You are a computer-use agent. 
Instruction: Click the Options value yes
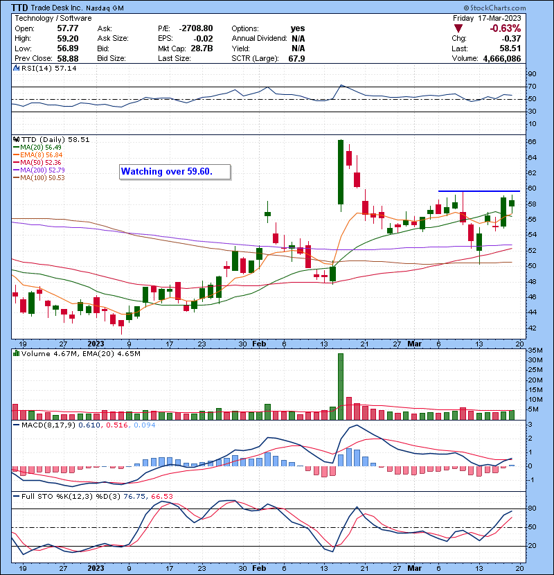click(298, 28)
